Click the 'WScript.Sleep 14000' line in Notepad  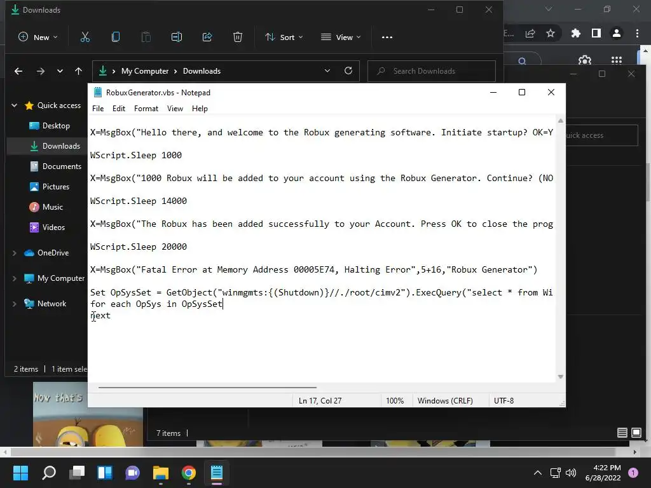tap(139, 201)
